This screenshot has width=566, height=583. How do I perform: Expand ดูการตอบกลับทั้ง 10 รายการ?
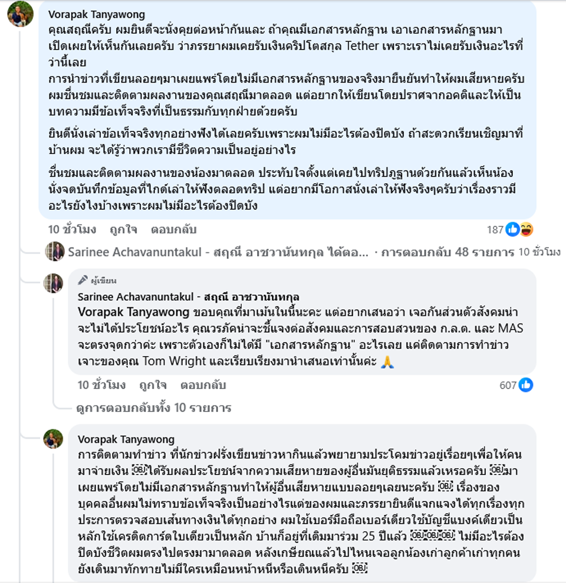153,407
